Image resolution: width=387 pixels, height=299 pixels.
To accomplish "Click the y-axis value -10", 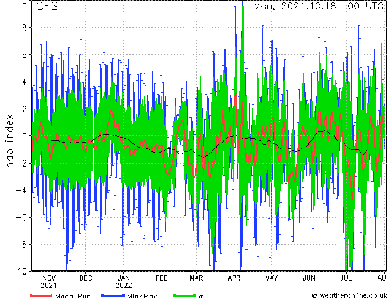I will click(x=19, y=272).
